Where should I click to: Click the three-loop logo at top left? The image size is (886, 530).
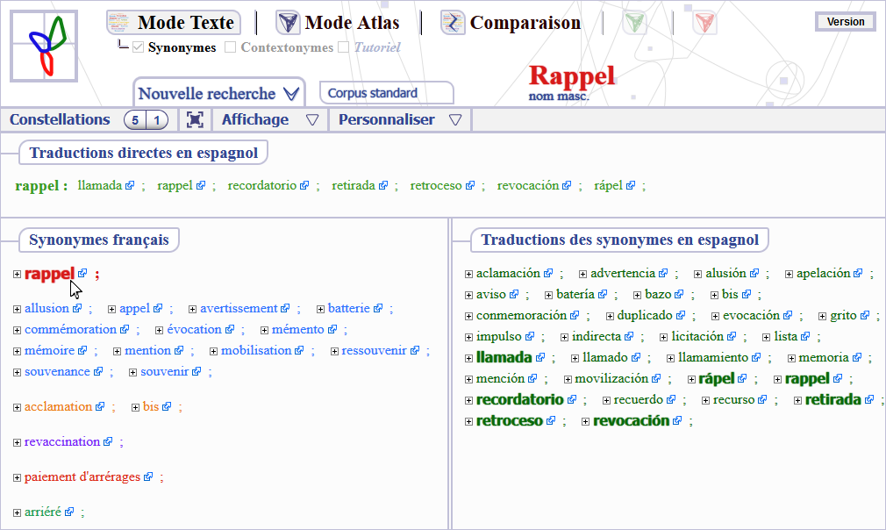pos(44,46)
